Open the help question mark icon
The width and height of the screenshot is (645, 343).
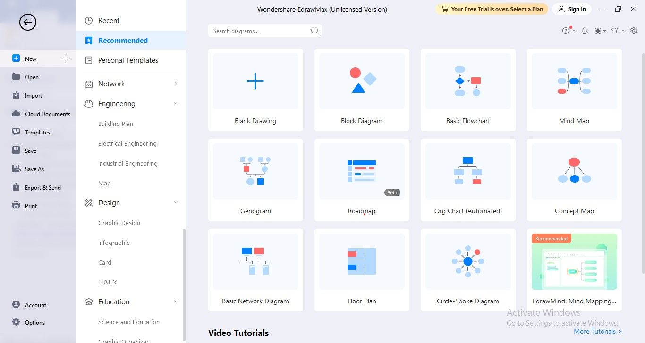[x=566, y=31]
